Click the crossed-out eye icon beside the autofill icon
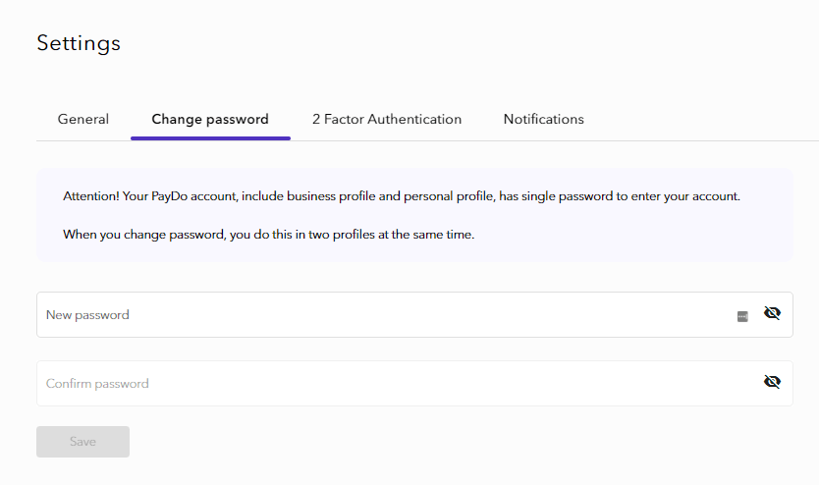 pos(772,314)
